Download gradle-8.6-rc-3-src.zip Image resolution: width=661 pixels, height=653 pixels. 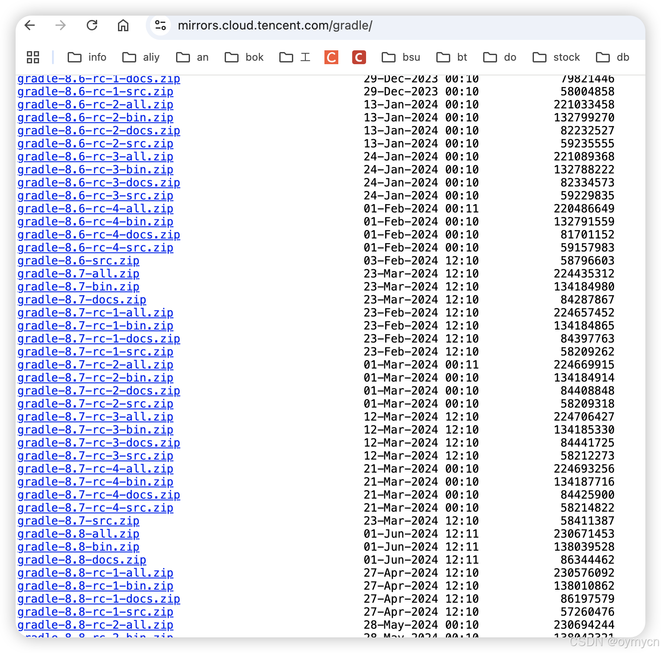95,196
